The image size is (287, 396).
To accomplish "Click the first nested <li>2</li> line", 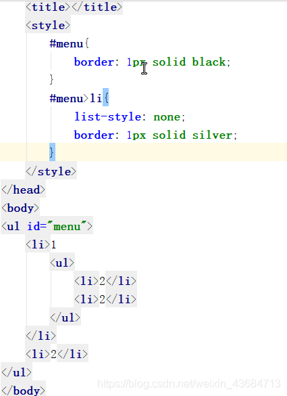I will (105, 281).
